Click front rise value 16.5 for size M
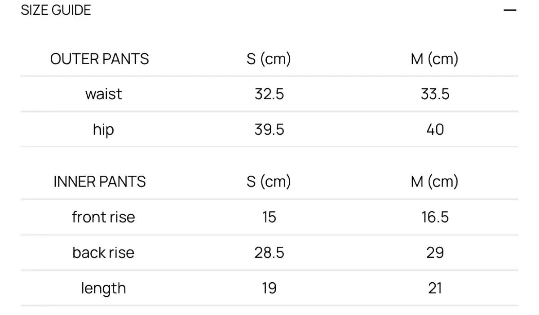 coord(435,217)
